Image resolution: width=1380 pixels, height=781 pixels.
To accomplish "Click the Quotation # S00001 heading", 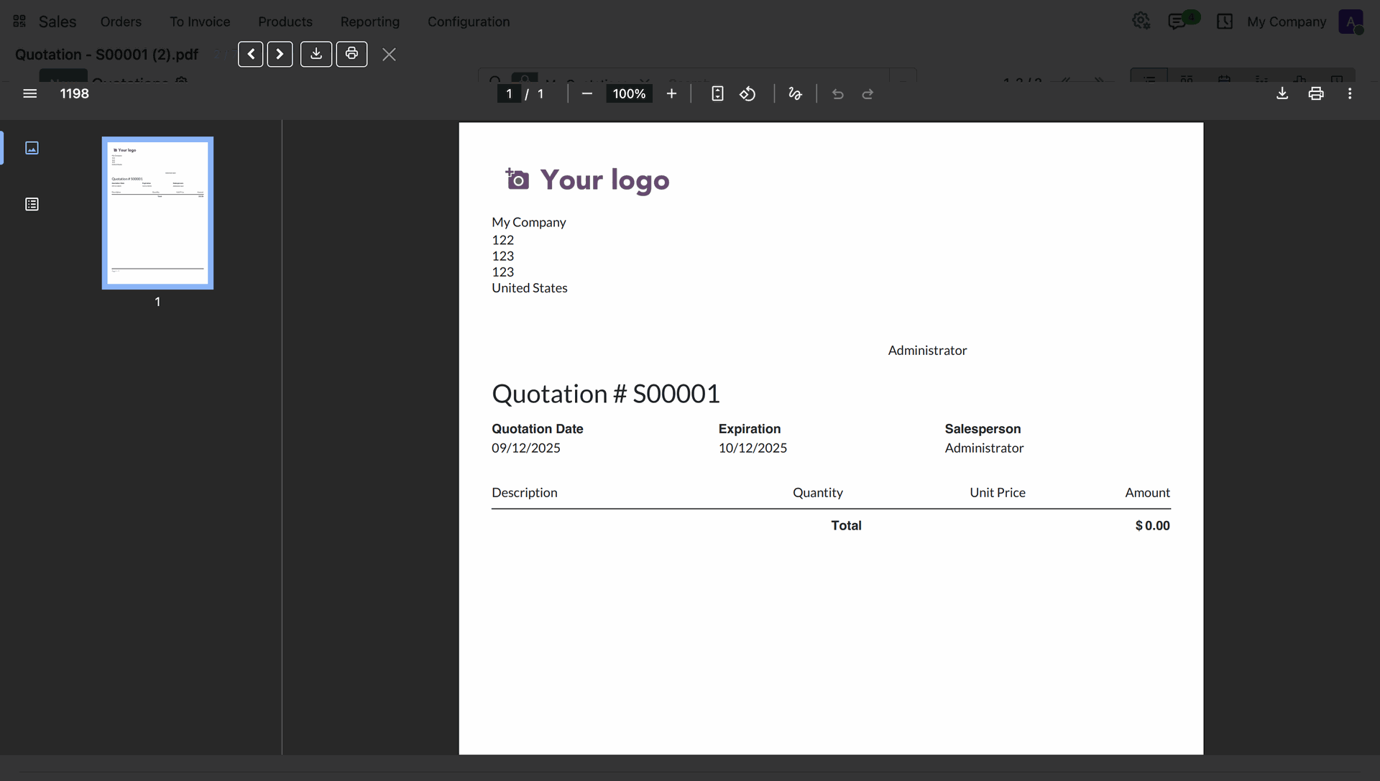I will click(x=606, y=394).
